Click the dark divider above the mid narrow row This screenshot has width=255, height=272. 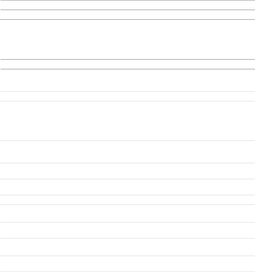click(x=128, y=59)
